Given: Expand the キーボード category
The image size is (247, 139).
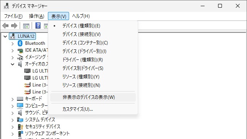Looking at the screenshot, I should (13, 99).
